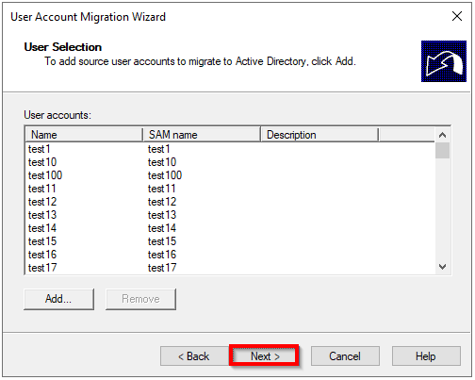Sort by the Name column header
Image resolution: width=475 pixels, height=380 pixels.
pos(84,135)
